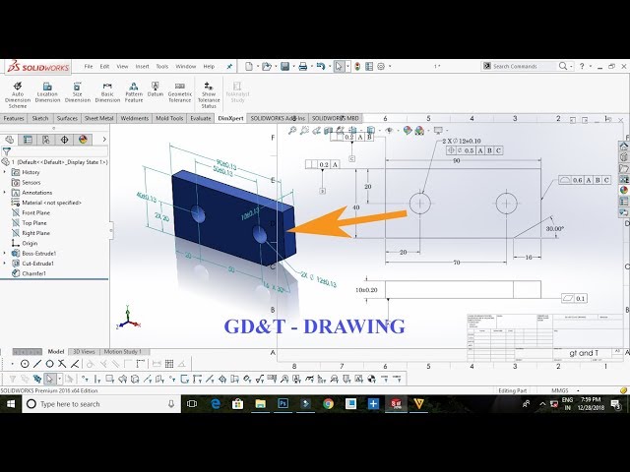Expand the Cut-Extrude1 feature
This screenshot has height=472, width=630.
click(x=5, y=264)
